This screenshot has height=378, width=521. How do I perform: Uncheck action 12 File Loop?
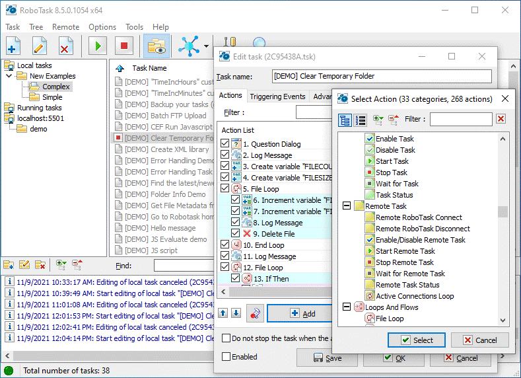pyautogui.click(x=225, y=267)
